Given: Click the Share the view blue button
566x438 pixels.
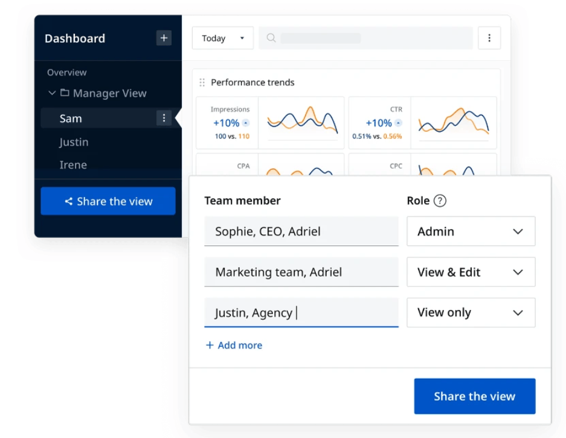Looking at the screenshot, I should click(x=474, y=396).
